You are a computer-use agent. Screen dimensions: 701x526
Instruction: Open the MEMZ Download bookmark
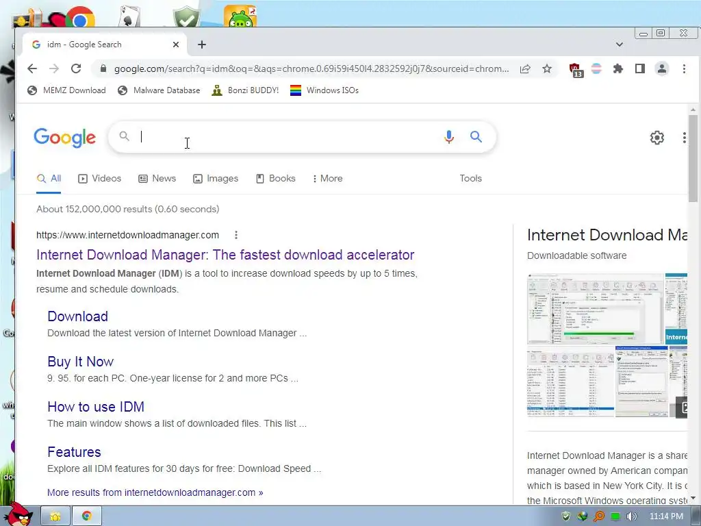(x=66, y=90)
